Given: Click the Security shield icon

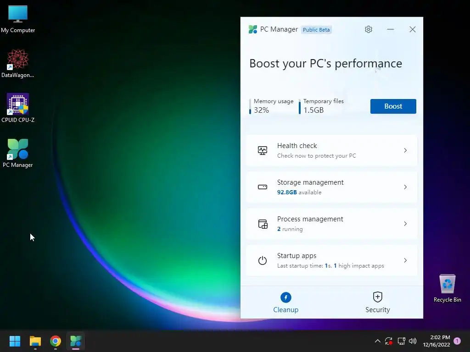Looking at the screenshot, I should click(x=377, y=297).
